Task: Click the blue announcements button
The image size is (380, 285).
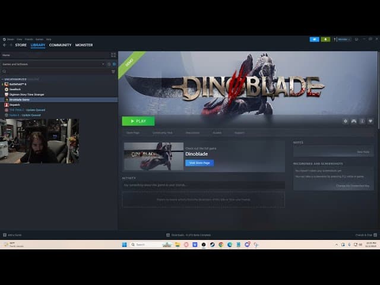Action: point(314,39)
